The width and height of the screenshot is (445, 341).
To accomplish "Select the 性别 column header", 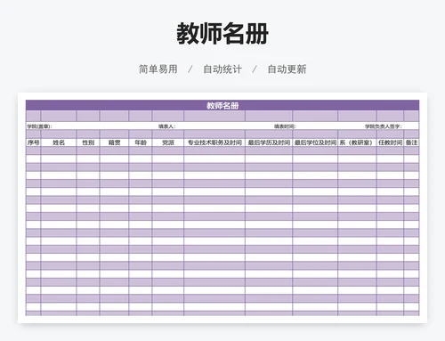I will [x=88, y=142].
